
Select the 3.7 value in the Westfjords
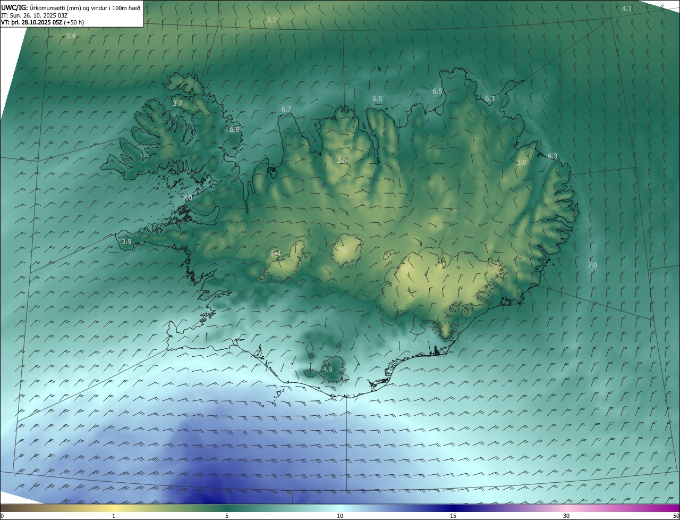[177, 103]
